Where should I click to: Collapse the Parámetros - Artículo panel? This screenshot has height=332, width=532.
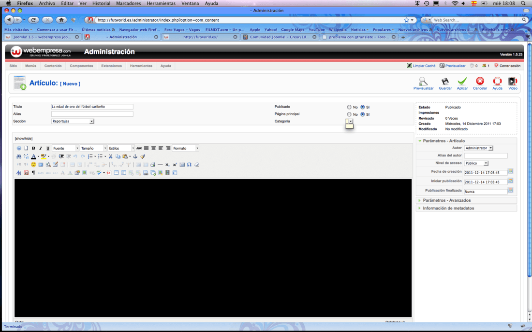[467, 141]
